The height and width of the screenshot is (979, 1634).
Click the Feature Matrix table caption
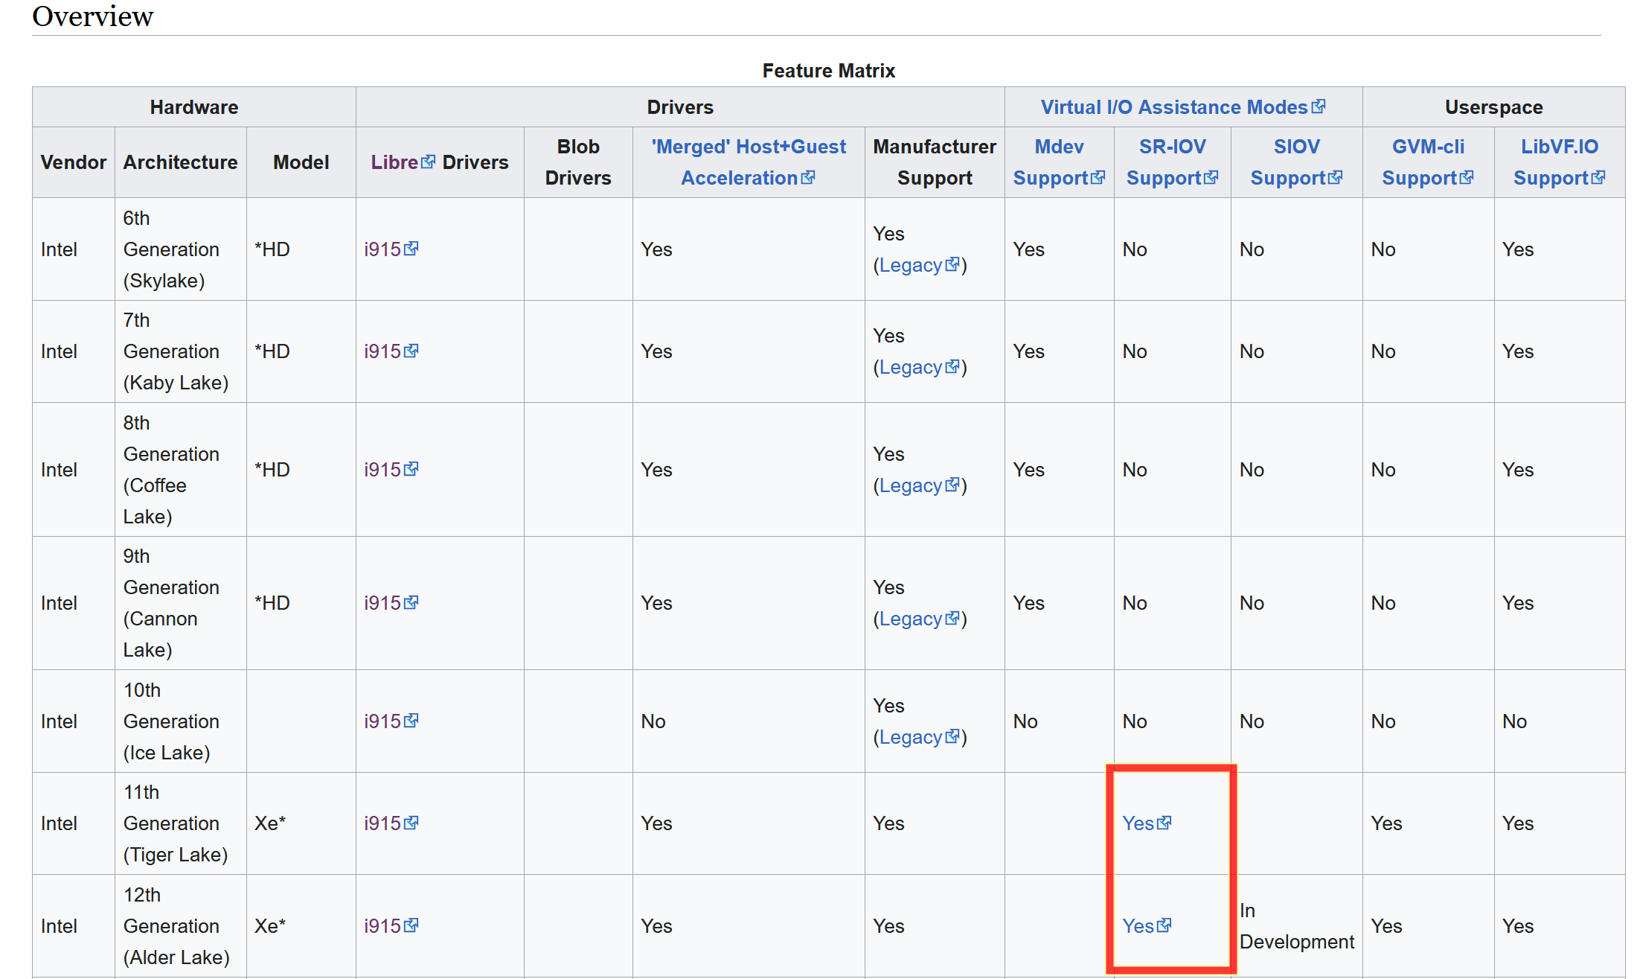tap(828, 71)
